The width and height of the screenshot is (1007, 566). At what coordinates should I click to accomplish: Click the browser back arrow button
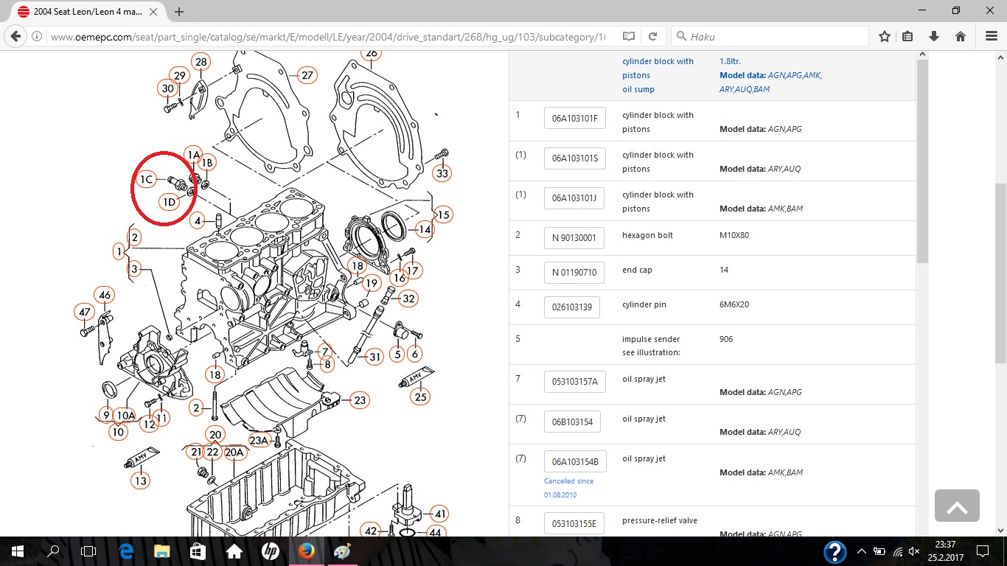pos(16,36)
